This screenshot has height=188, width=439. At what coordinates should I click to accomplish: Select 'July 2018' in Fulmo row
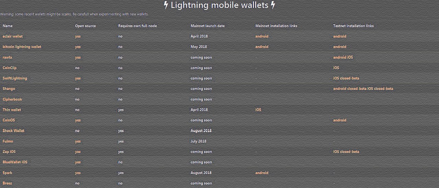pyautogui.click(x=199, y=141)
